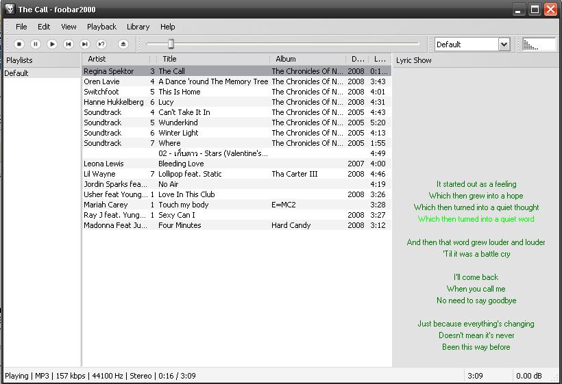Click the artist 'Mariah Carey'
The height and width of the screenshot is (384, 562).
106,205
